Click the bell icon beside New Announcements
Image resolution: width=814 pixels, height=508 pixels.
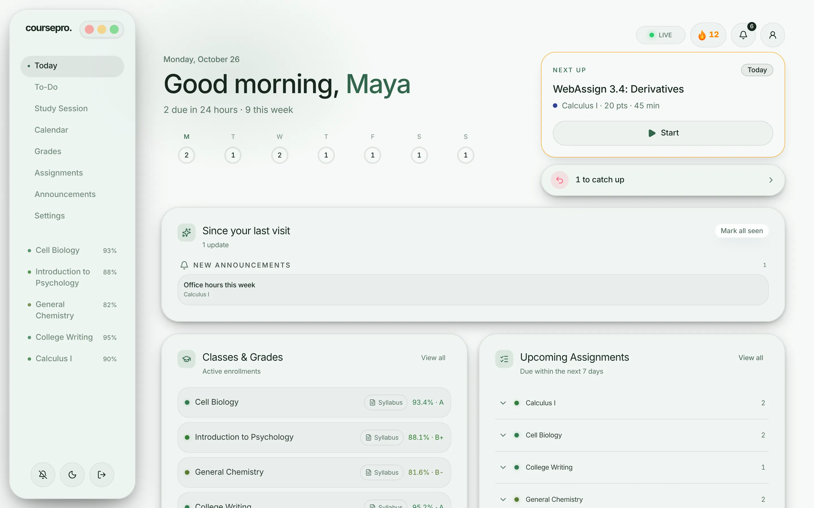click(184, 265)
